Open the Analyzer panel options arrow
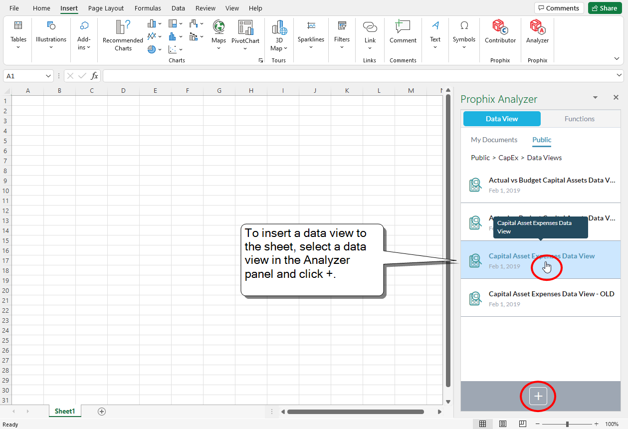The image size is (628, 429). (x=595, y=97)
